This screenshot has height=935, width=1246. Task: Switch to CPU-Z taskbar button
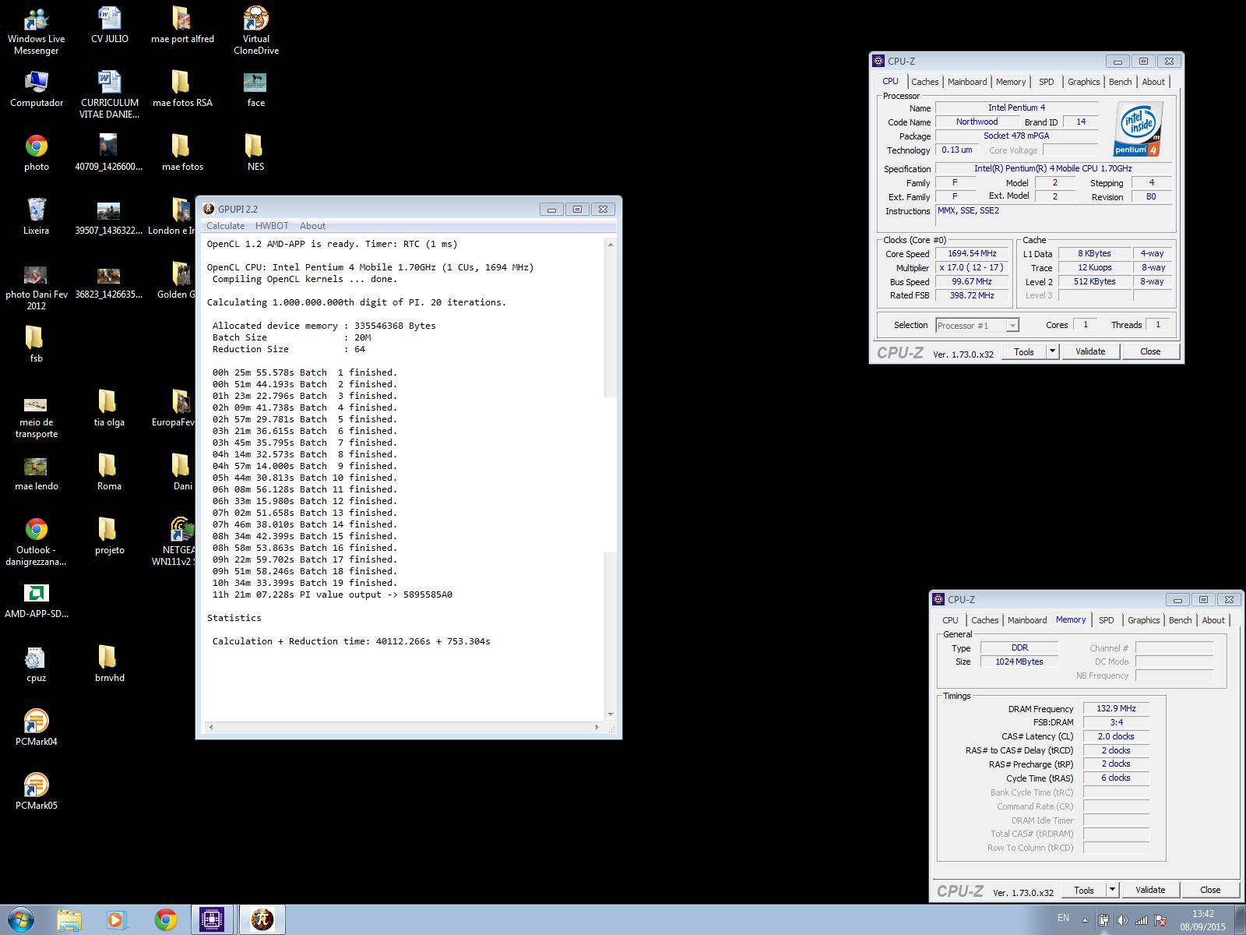coord(212,920)
